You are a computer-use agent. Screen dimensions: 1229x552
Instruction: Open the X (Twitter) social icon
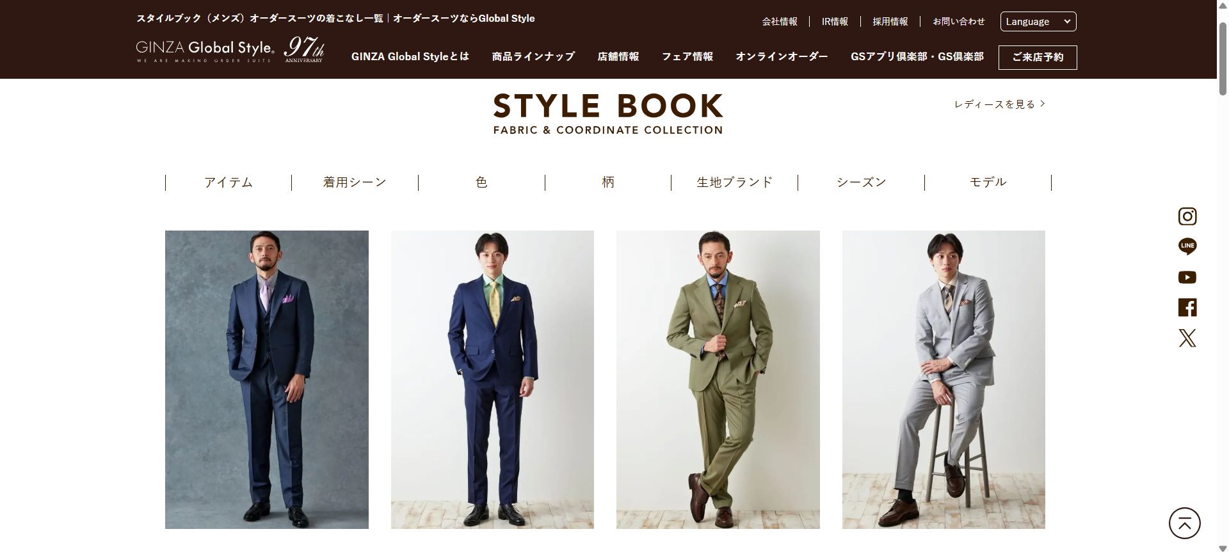1187,338
